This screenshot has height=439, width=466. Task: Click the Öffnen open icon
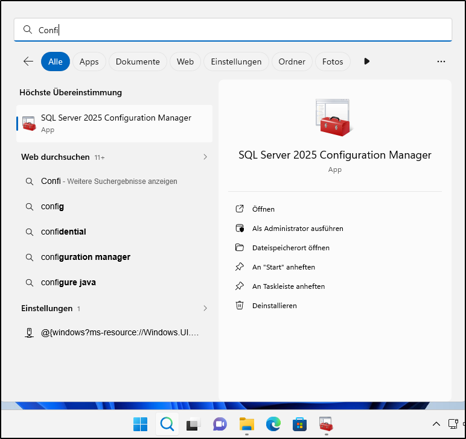[240, 209]
